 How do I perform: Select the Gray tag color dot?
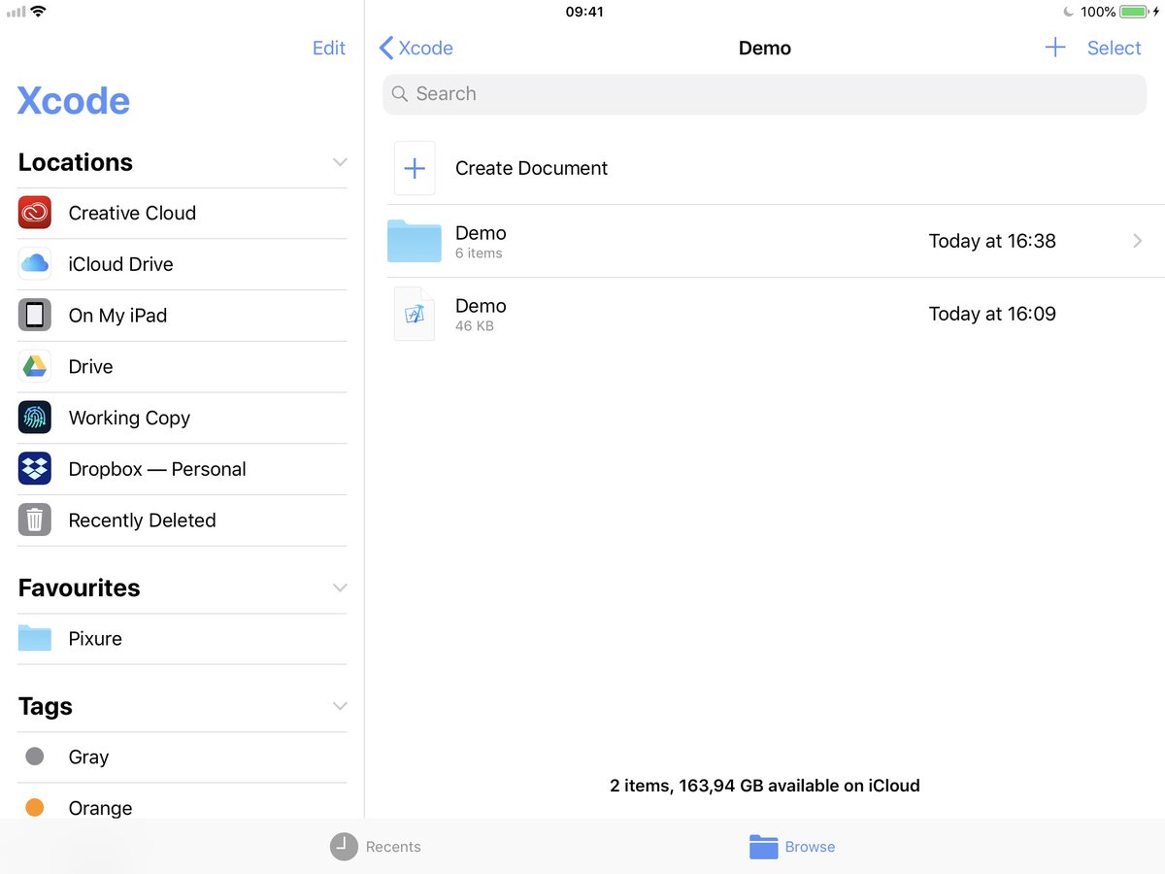35,756
